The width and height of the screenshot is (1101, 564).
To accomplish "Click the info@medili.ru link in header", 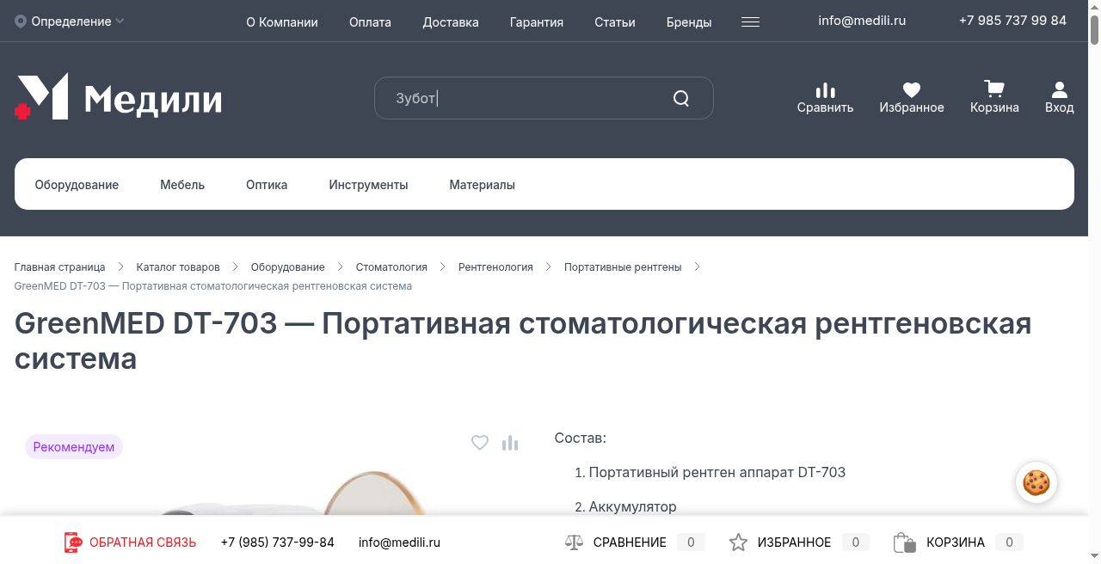I will click(862, 21).
